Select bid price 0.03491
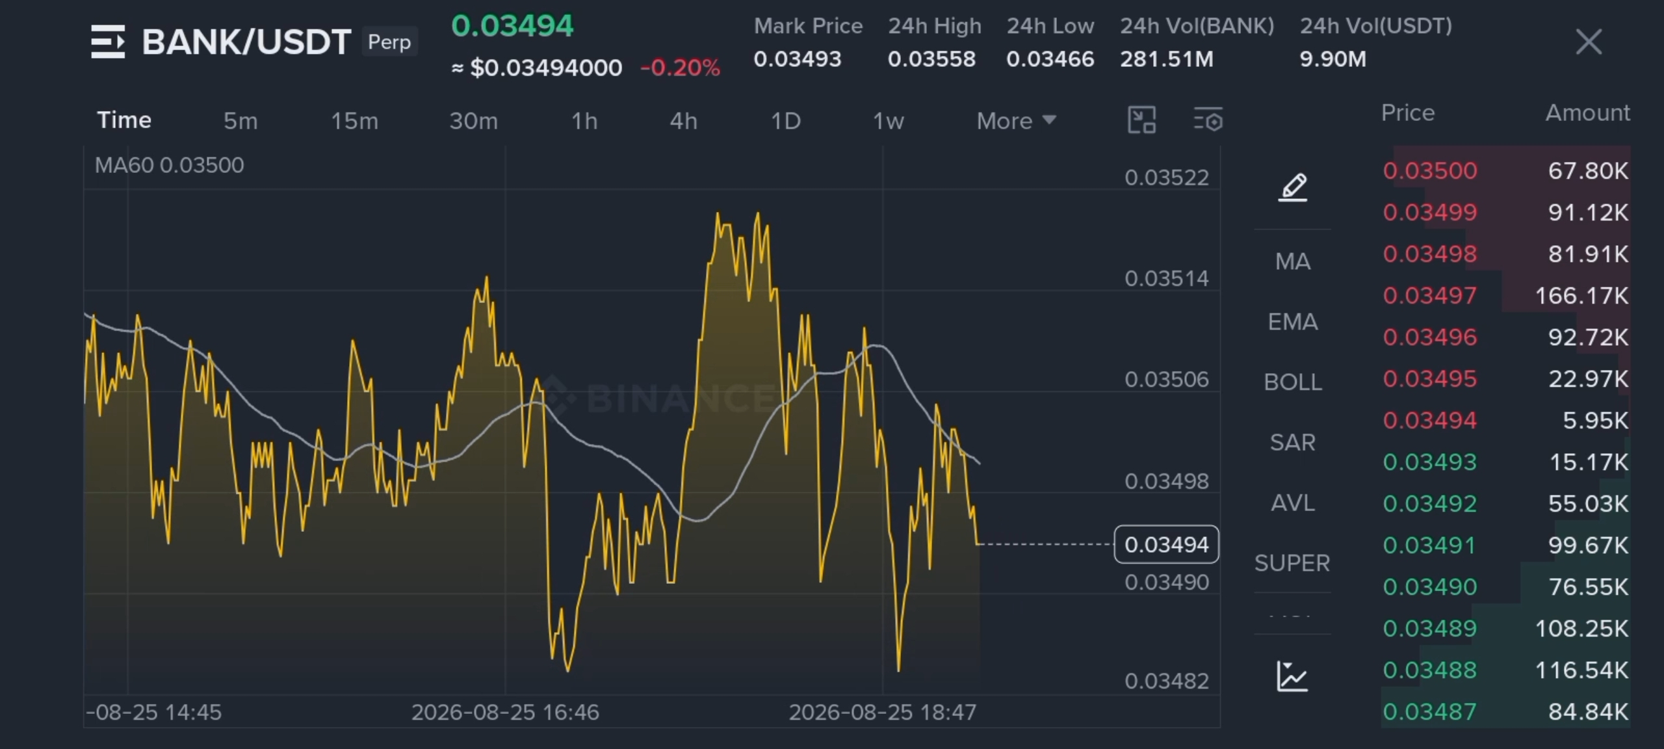 1430,545
